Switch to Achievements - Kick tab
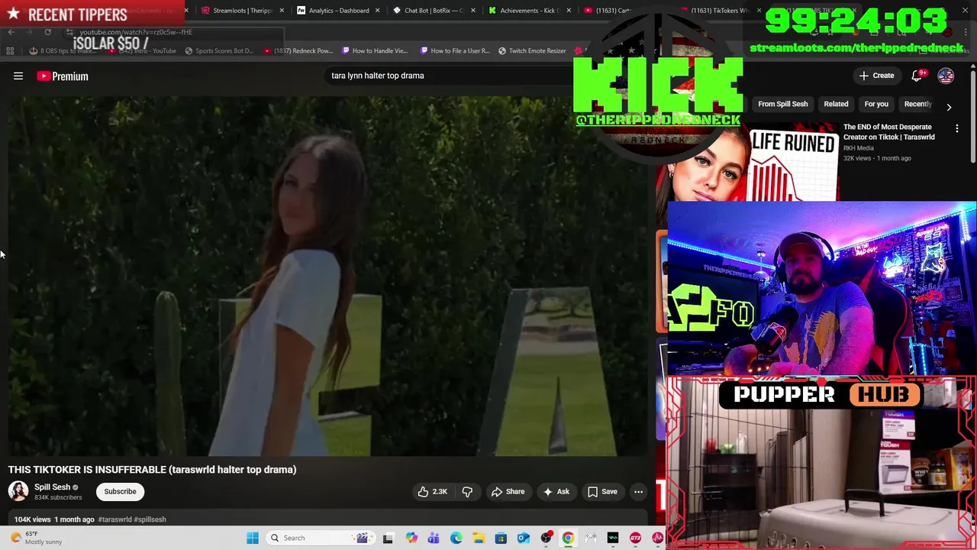The image size is (977, 550). (529, 11)
